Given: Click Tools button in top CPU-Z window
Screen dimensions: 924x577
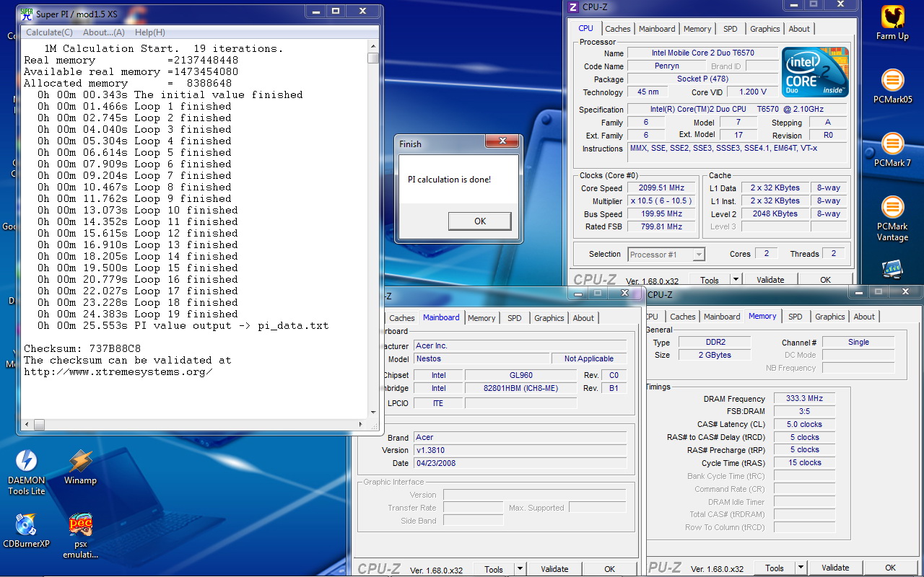Looking at the screenshot, I should coord(710,280).
